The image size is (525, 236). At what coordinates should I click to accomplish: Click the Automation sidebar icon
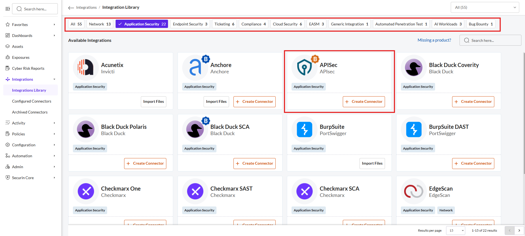pyautogui.click(x=8, y=156)
